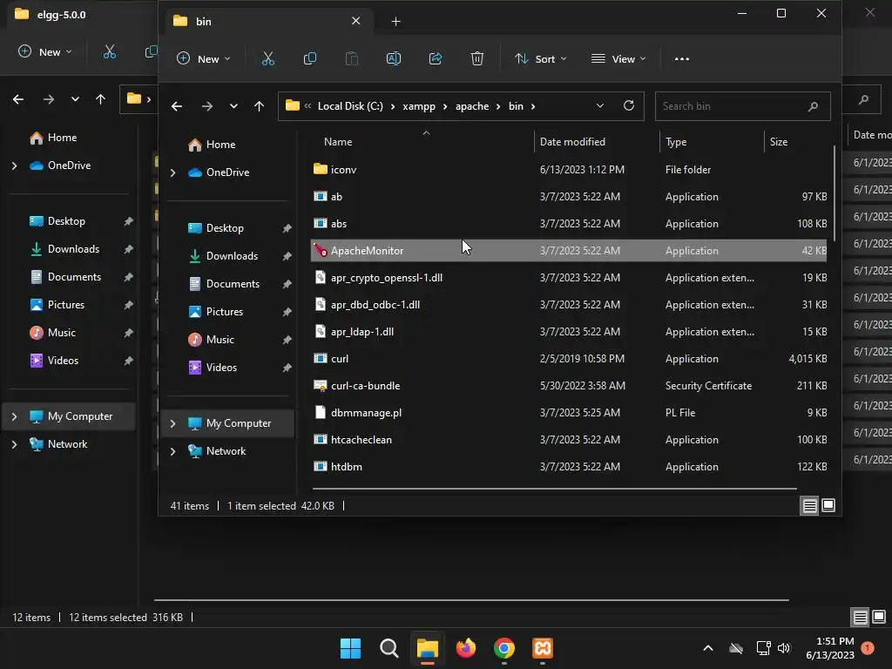The width and height of the screenshot is (892, 669).
Task: Go up one folder level in bin window
Action: pyautogui.click(x=259, y=105)
